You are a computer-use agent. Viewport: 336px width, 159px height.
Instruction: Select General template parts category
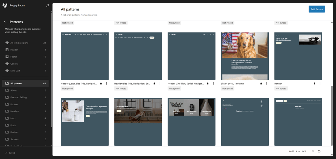pos(25,64)
